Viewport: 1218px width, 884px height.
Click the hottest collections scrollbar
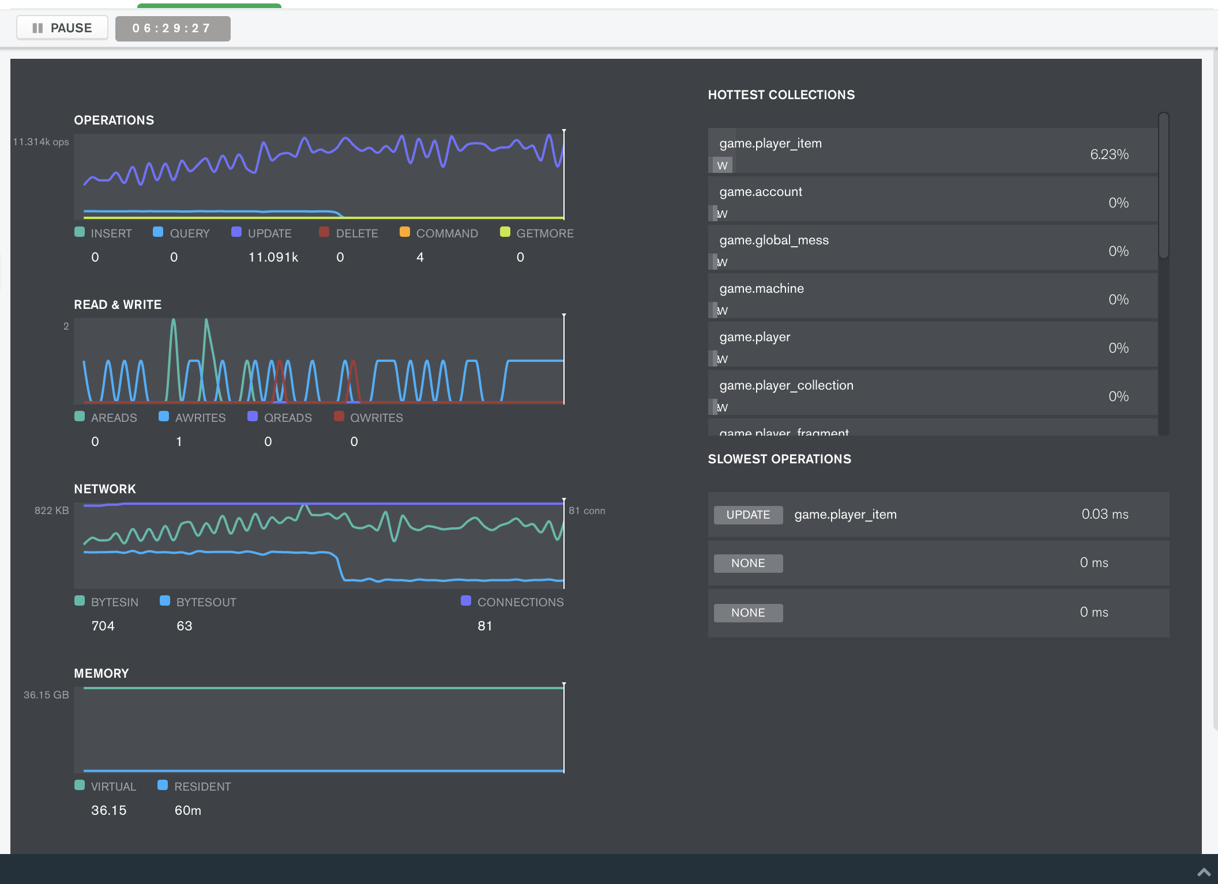coord(1164,186)
